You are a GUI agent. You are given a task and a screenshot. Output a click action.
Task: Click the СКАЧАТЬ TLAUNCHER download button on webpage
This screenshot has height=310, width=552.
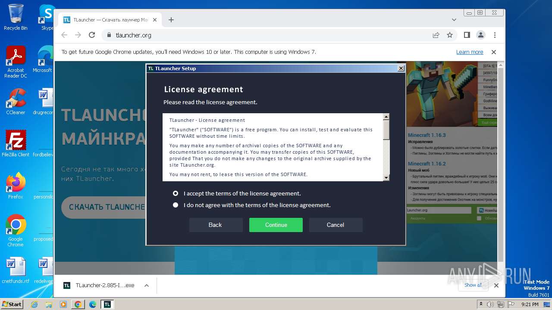(x=103, y=207)
